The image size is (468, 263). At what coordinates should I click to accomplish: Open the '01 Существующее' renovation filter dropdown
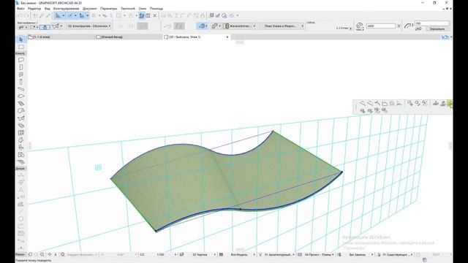[397, 255]
